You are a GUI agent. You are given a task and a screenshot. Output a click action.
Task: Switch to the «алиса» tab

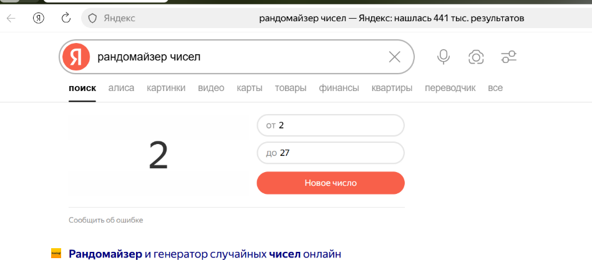[121, 88]
